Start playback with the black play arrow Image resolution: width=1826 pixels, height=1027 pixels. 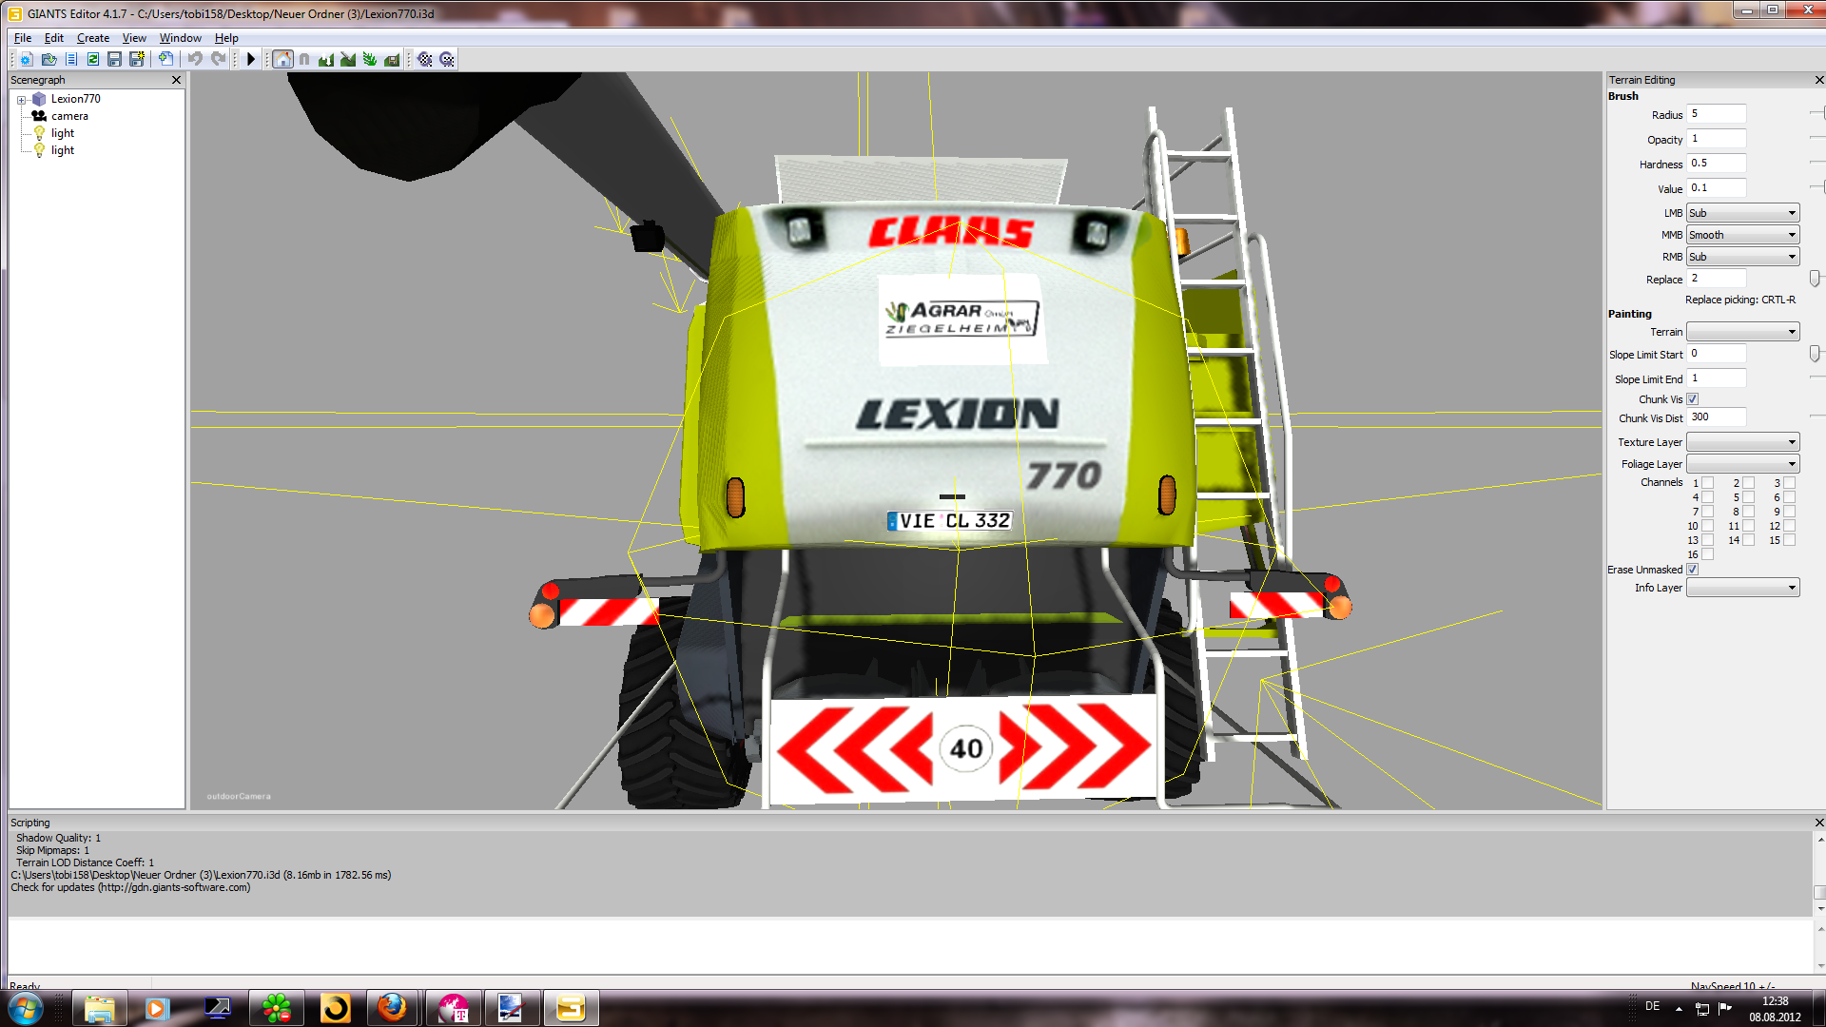(251, 59)
